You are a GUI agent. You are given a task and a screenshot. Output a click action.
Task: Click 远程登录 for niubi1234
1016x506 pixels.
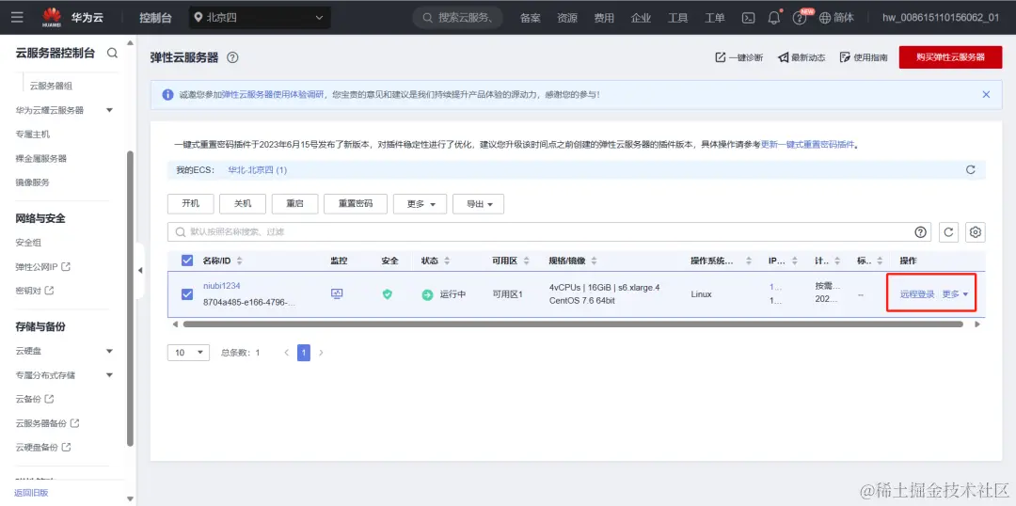(x=917, y=294)
